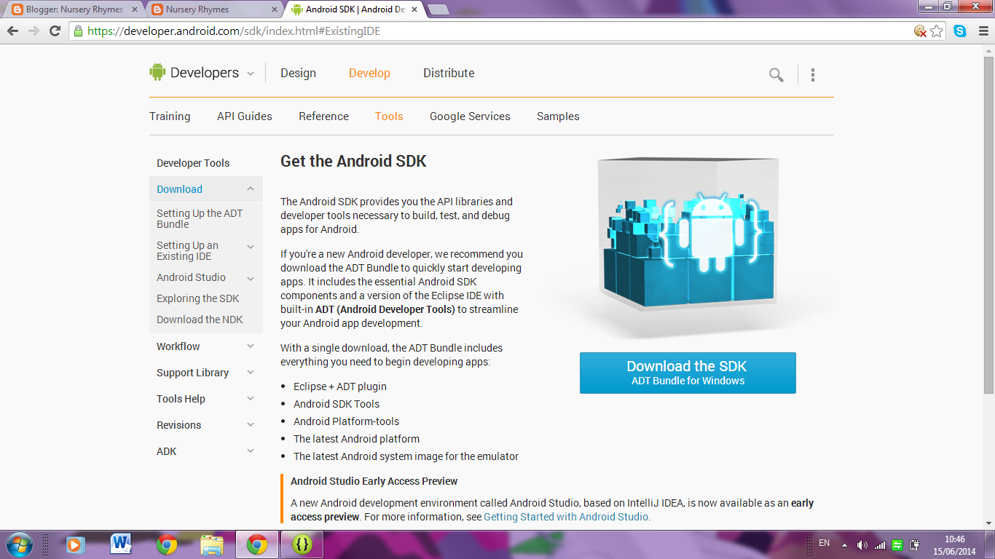Open Getting Started with Android Studio link

click(x=566, y=517)
